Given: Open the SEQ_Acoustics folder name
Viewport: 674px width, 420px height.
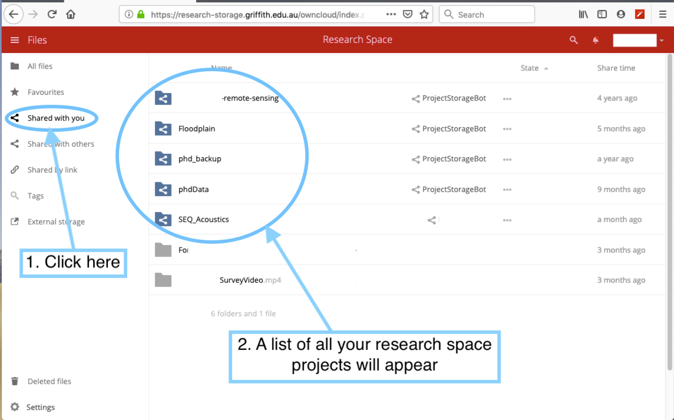Looking at the screenshot, I should [203, 220].
